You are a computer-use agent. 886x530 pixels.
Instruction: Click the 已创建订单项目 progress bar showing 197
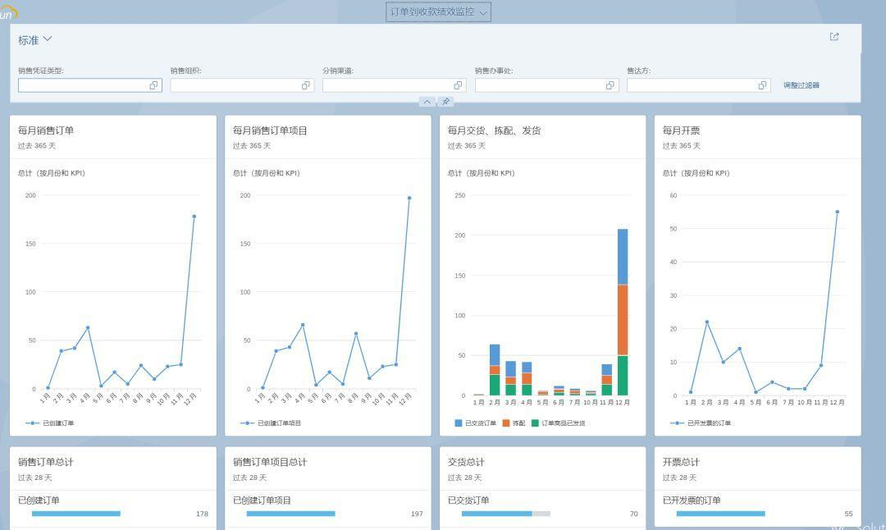coord(291,514)
